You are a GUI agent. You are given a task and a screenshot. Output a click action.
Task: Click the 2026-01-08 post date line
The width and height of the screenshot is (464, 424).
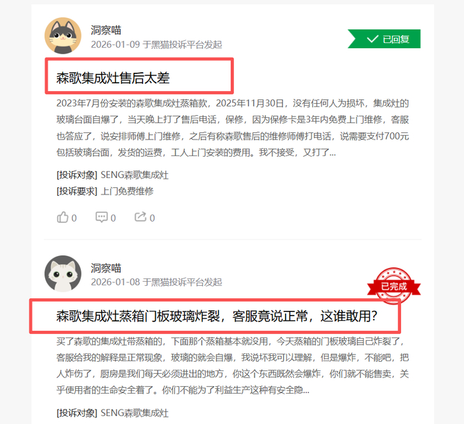pos(156,282)
